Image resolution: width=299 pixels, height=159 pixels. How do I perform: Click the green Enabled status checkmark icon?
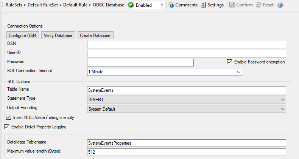coord(131,5)
